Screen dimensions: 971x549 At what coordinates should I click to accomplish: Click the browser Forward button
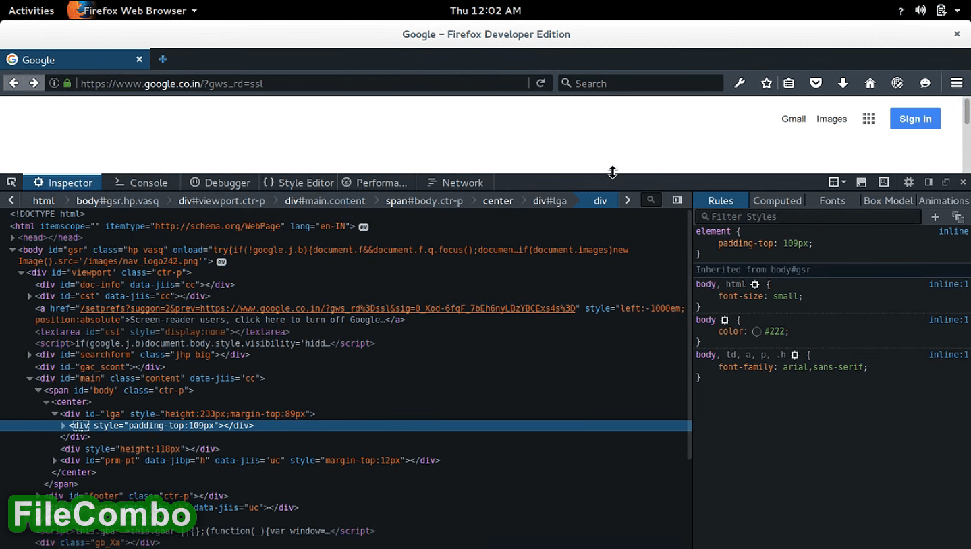(x=34, y=83)
